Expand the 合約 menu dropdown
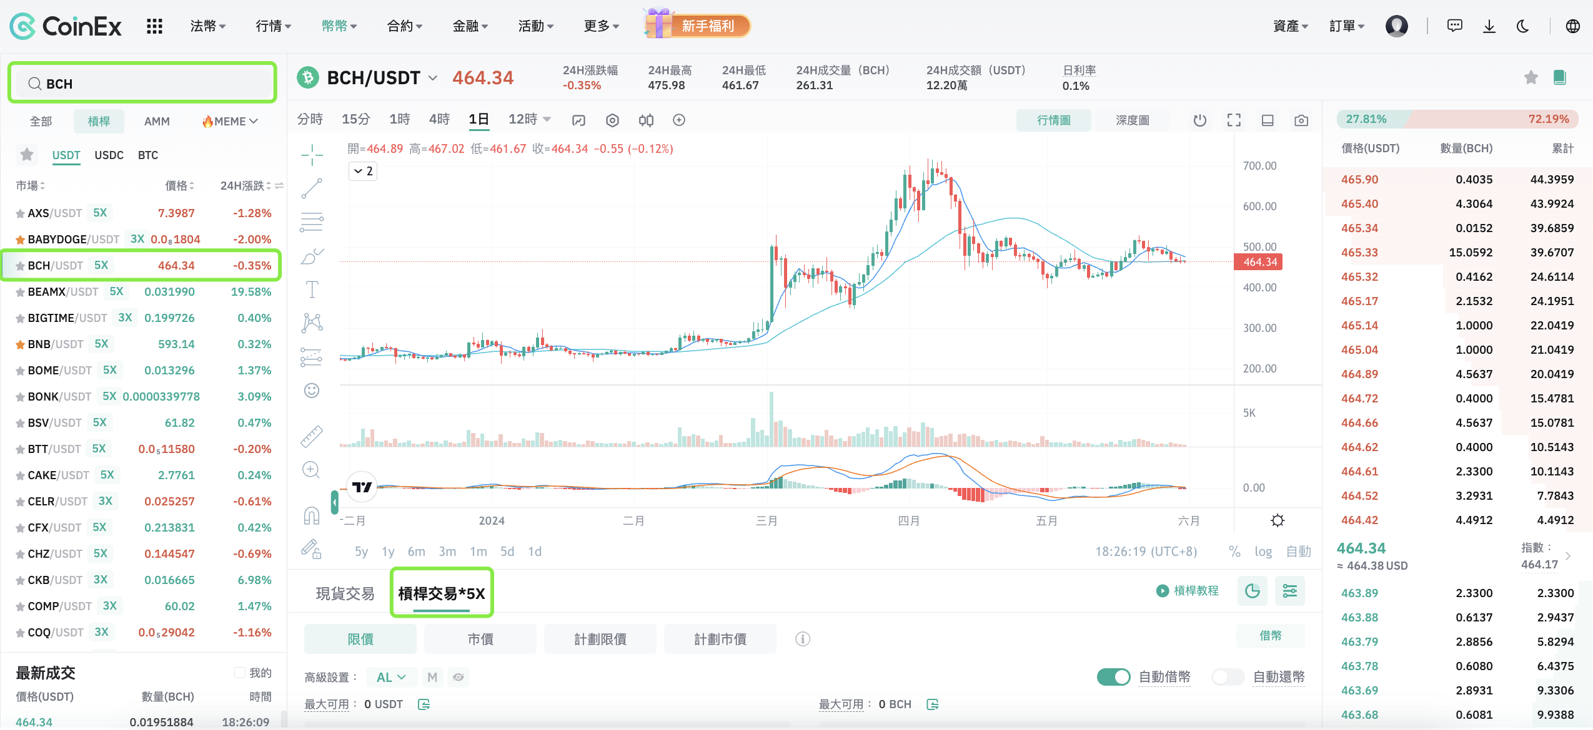1593x730 pixels. click(x=404, y=26)
